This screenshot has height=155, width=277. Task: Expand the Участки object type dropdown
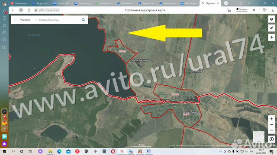point(28,20)
